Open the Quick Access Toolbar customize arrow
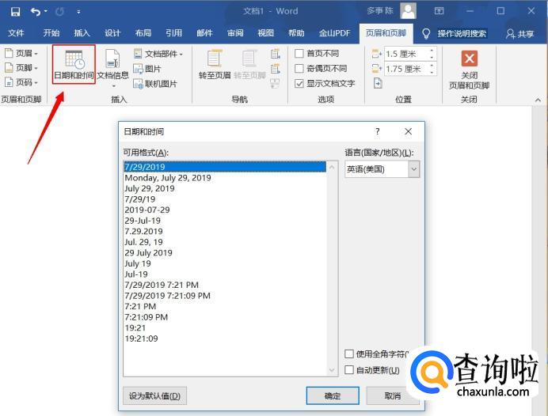The width and height of the screenshot is (548, 416). (x=79, y=12)
